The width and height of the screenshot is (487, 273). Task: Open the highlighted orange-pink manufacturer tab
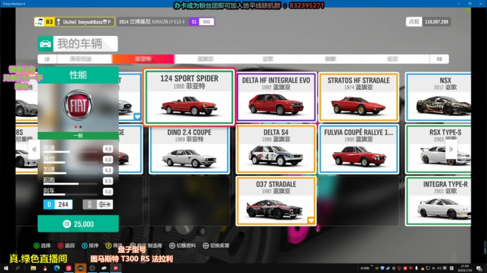coord(143,59)
